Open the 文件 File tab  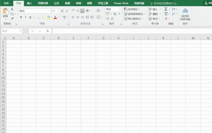click(x=6, y=3)
